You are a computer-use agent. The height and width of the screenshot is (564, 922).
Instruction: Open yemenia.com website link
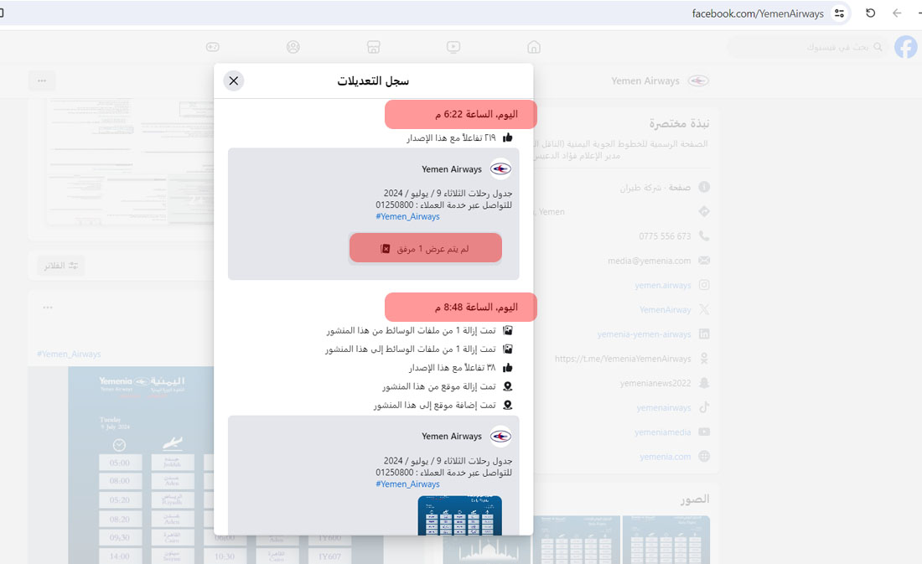click(665, 457)
